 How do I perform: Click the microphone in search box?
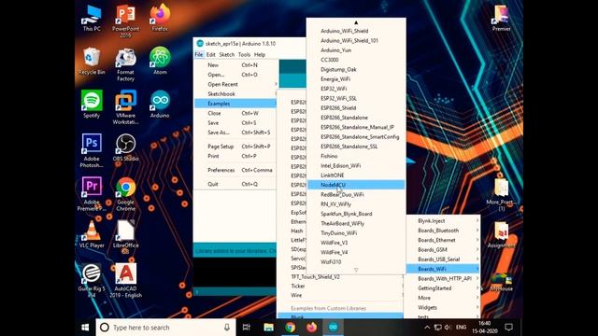click(227, 328)
